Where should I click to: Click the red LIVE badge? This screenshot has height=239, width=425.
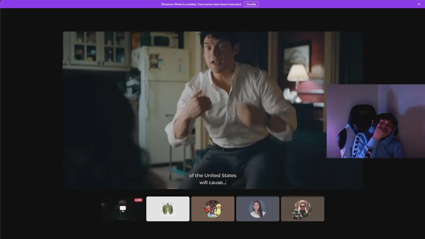(x=138, y=200)
